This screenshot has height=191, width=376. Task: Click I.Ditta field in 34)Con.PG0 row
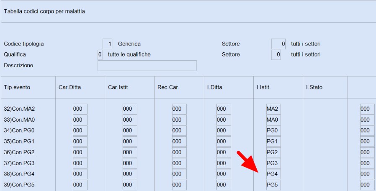point(224,130)
